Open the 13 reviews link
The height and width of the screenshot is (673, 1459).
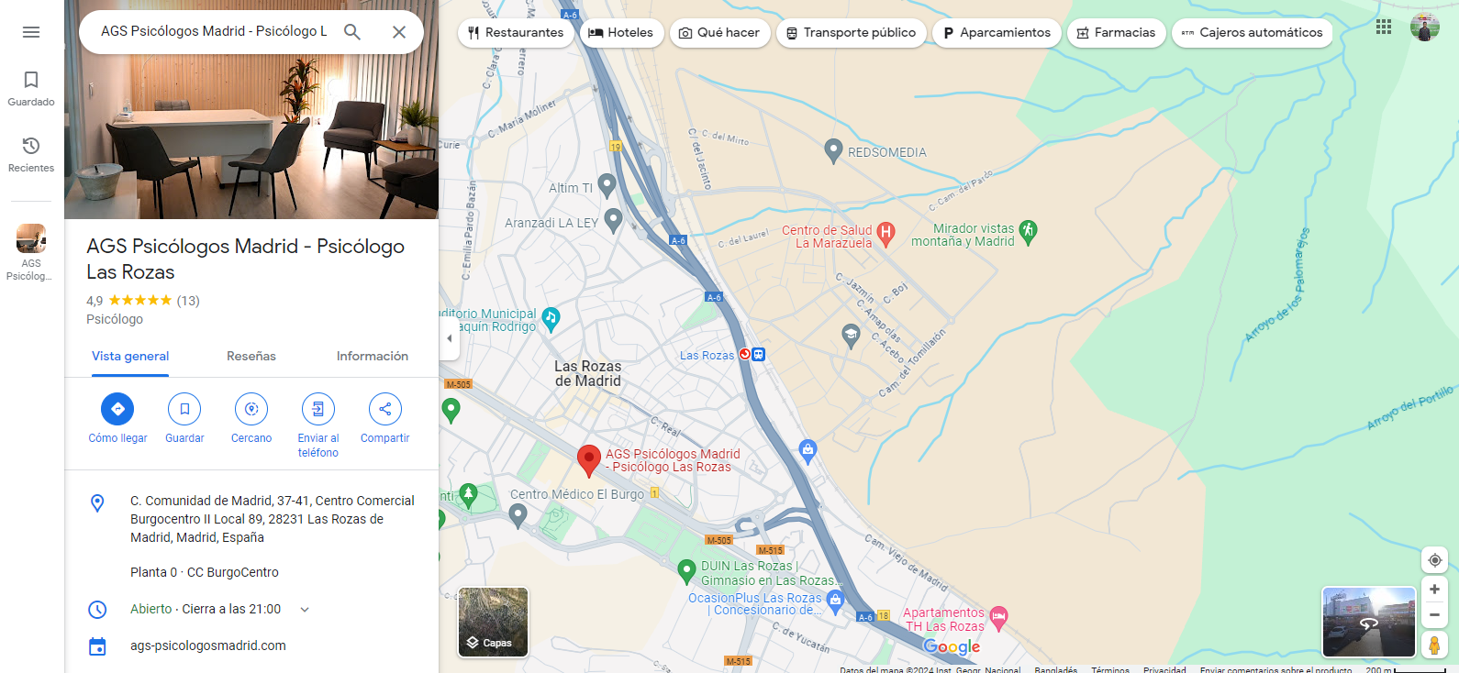pos(188,301)
